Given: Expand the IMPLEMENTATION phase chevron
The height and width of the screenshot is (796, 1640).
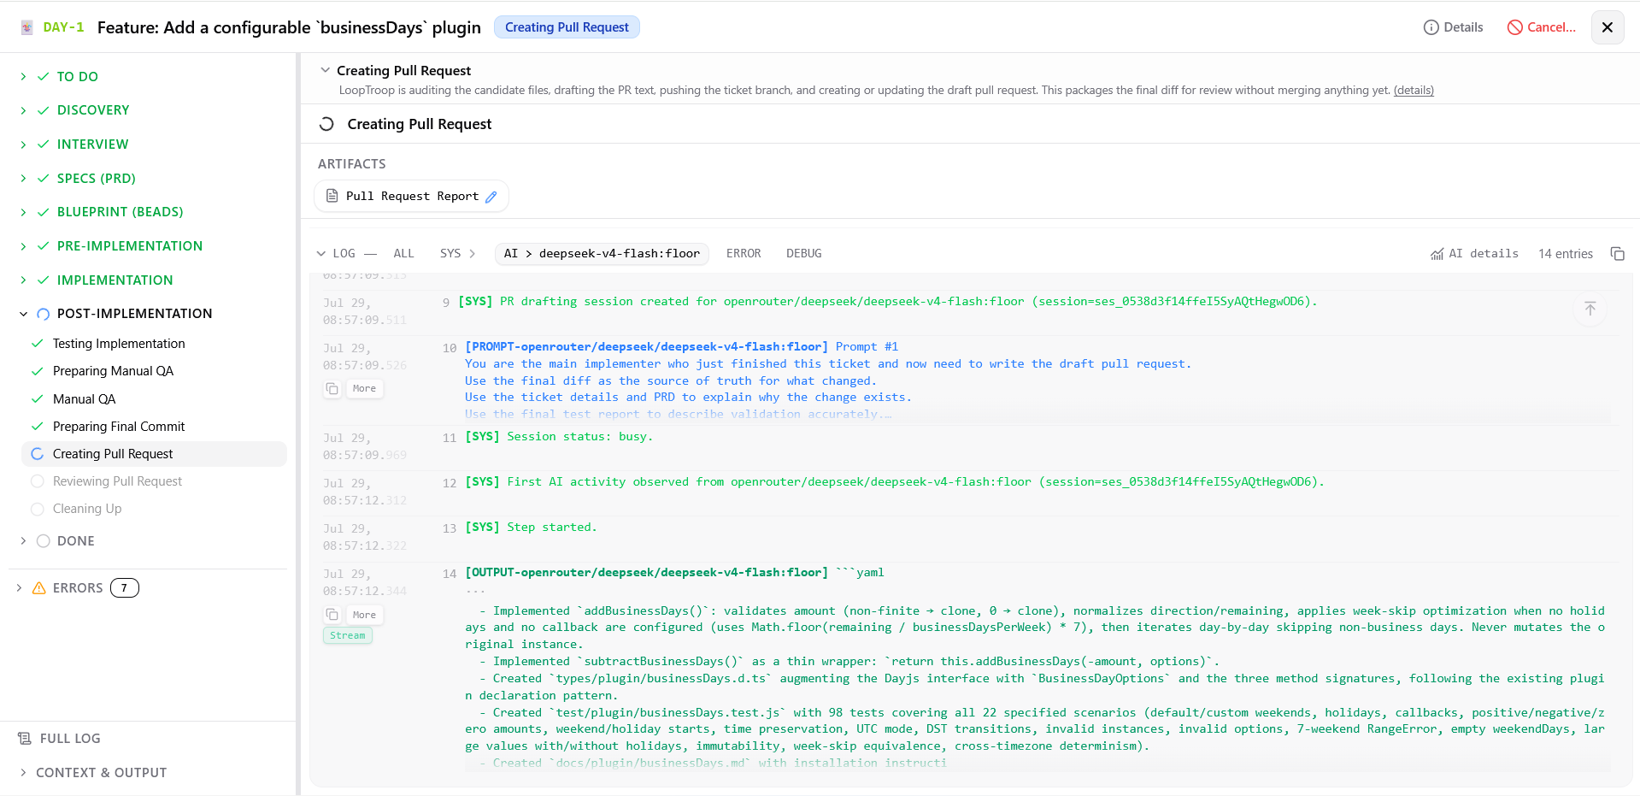Looking at the screenshot, I should click(x=23, y=280).
